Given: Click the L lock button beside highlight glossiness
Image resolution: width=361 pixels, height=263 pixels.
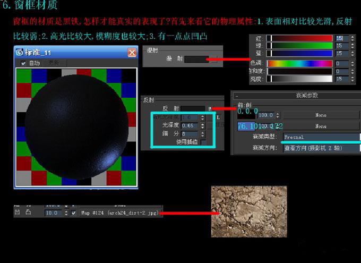Looking at the screenshot, I should coord(218,117).
